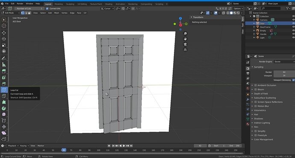
Task: Select the 3D Cursor tool
Action: pyautogui.click(x=4, y=26)
